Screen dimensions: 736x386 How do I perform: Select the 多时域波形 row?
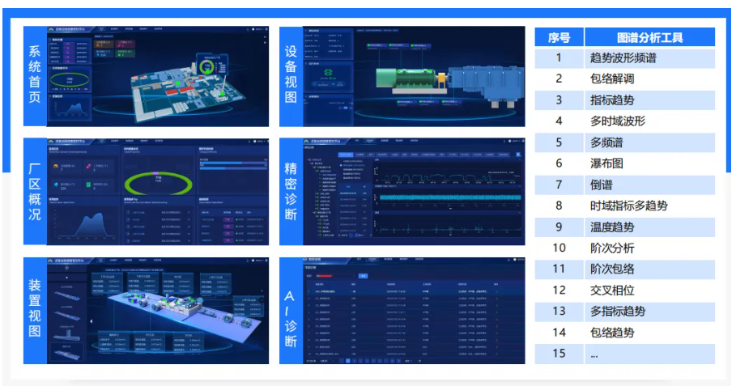coord(625,121)
